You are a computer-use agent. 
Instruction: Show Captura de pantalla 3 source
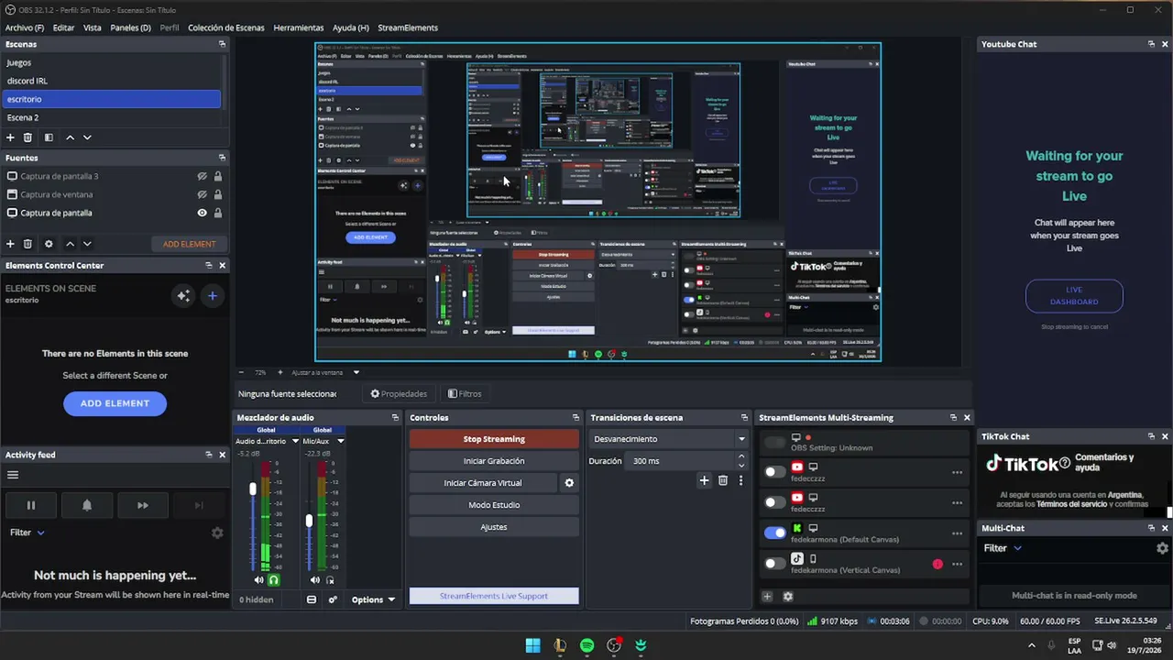[x=202, y=176]
